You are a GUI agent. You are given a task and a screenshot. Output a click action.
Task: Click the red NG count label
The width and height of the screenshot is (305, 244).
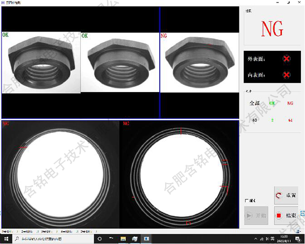tap(290, 103)
